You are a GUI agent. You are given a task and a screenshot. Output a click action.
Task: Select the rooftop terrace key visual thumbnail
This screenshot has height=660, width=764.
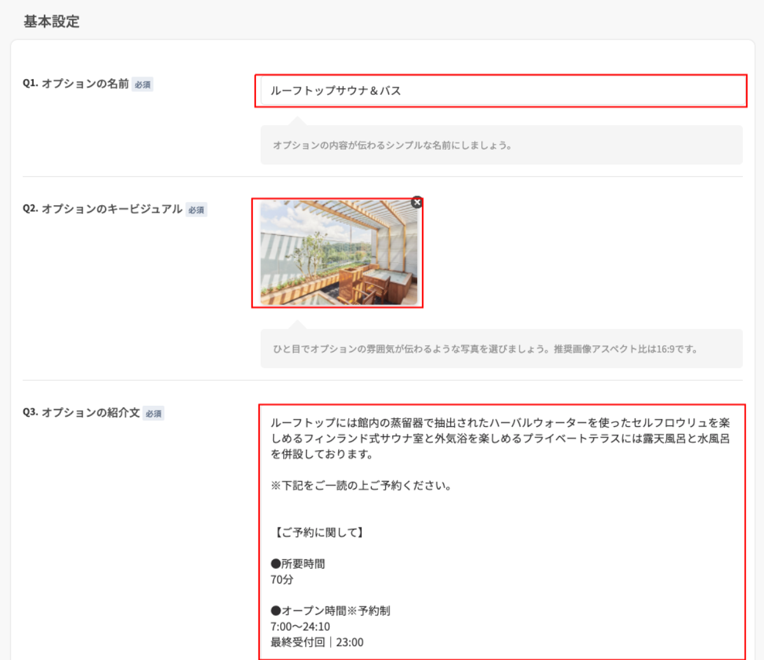click(x=337, y=254)
